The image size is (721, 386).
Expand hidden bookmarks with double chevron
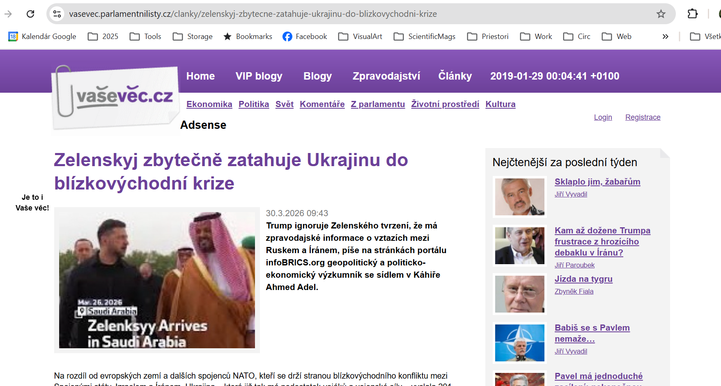[x=665, y=37]
